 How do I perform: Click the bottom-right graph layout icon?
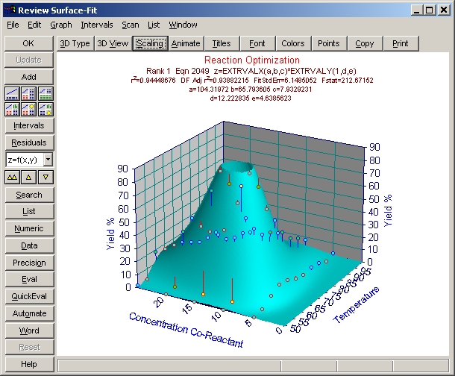(x=45, y=109)
